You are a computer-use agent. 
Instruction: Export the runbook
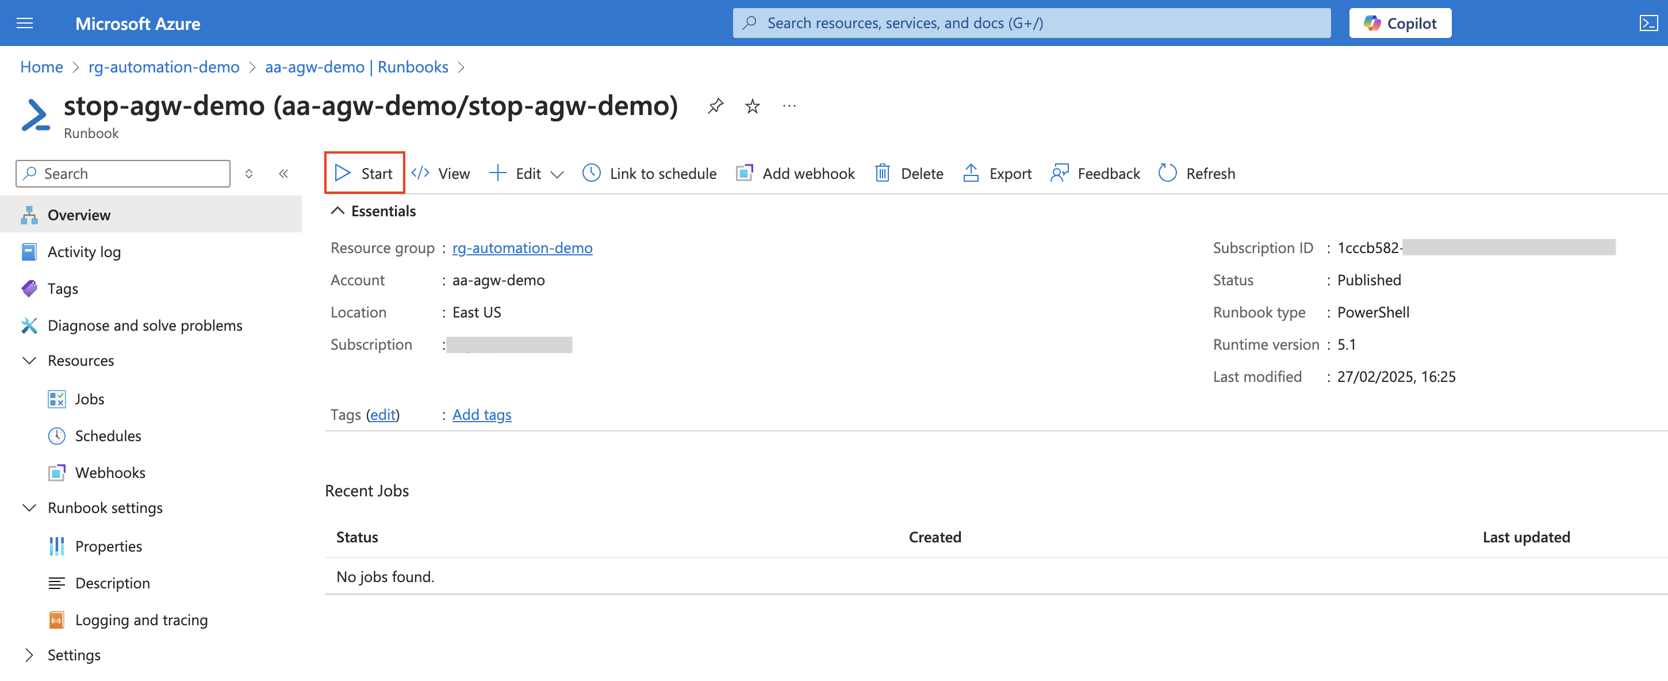pos(997,174)
